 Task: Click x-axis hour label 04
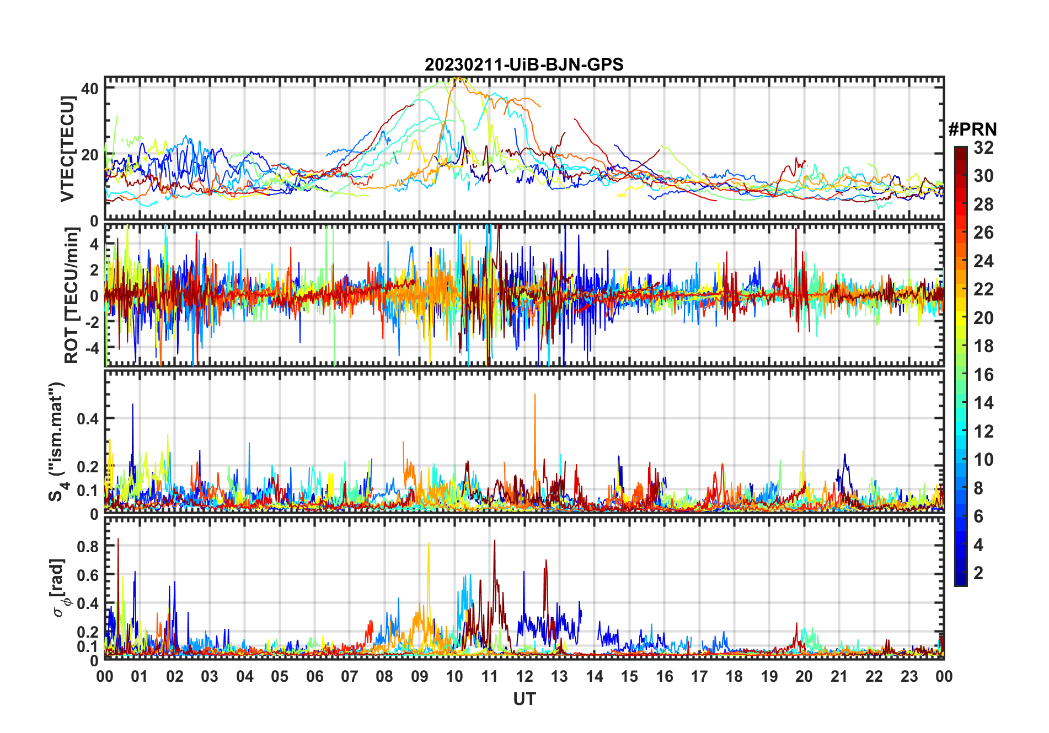click(x=245, y=676)
